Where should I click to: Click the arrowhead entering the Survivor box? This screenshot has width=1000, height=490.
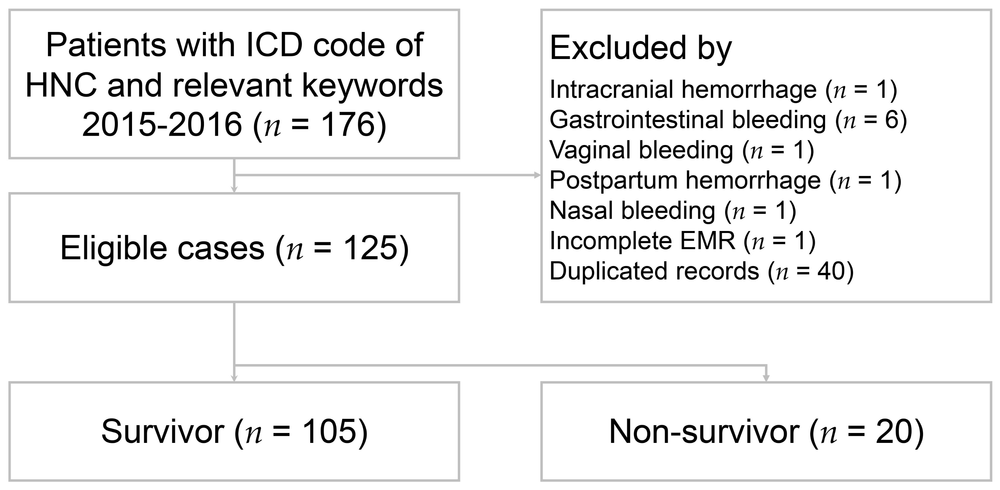tap(234, 379)
